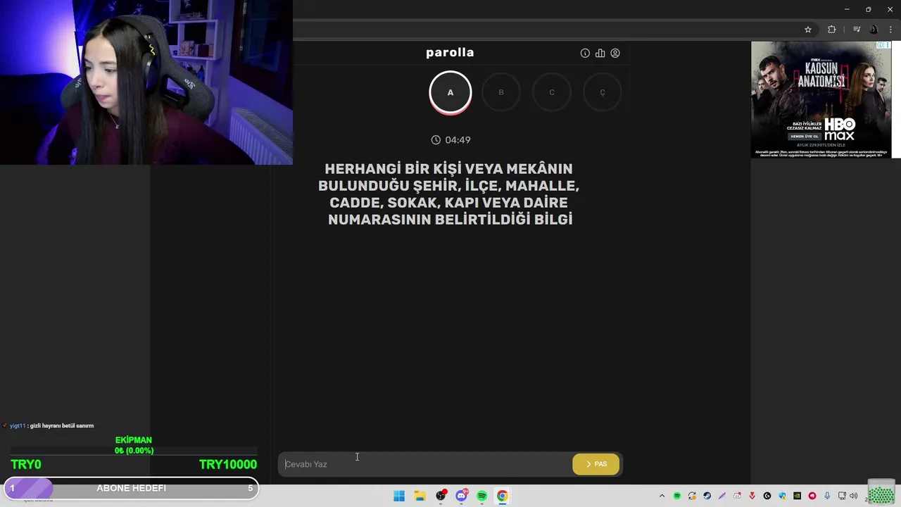Open the parolla info icon

[x=585, y=53]
